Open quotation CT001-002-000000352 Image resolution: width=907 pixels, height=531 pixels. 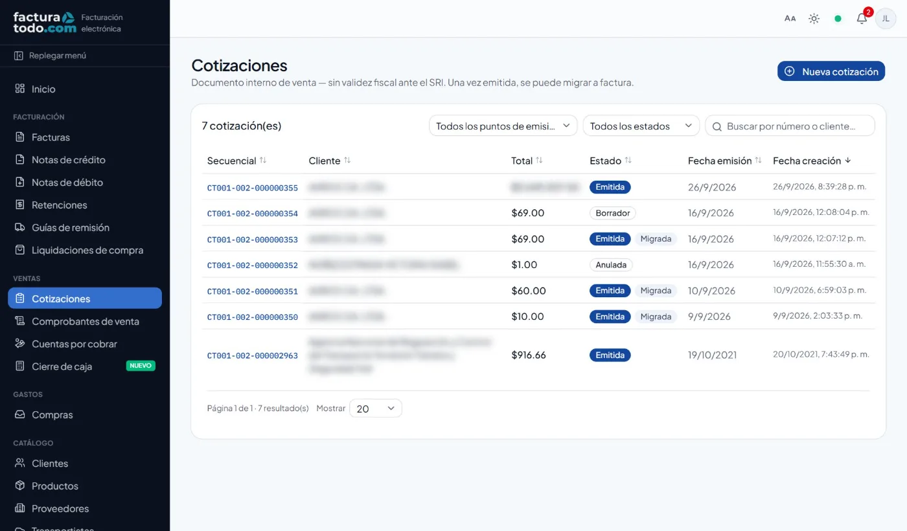[253, 265]
